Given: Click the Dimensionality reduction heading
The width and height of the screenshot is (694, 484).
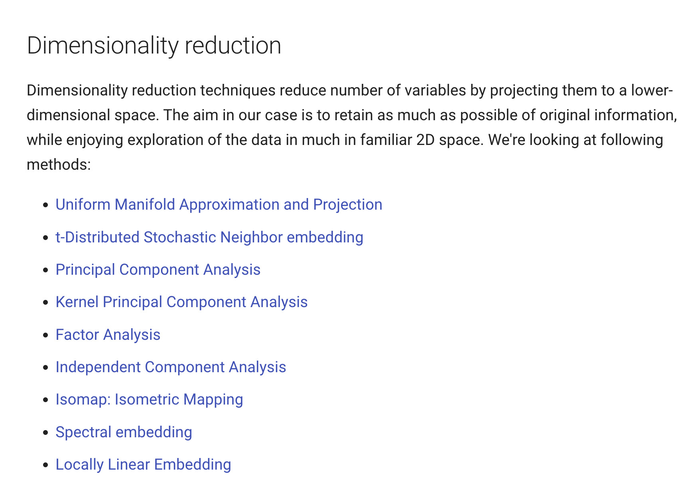Looking at the screenshot, I should click(154, 46).
